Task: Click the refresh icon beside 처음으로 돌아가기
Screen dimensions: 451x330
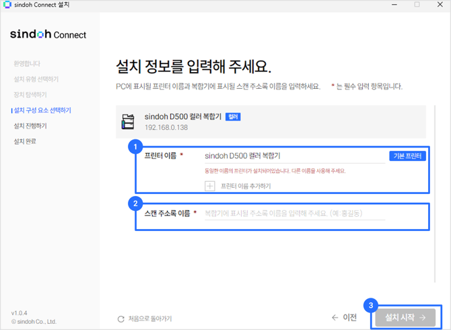Action: (120, 319)
